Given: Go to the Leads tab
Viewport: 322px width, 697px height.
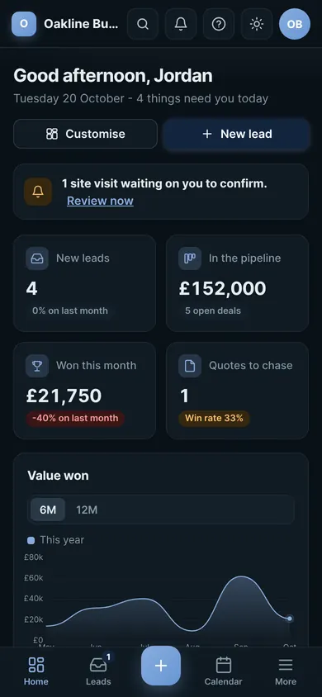Looking at the screenshot, I should pyautogui.click(x=98, y=671).
